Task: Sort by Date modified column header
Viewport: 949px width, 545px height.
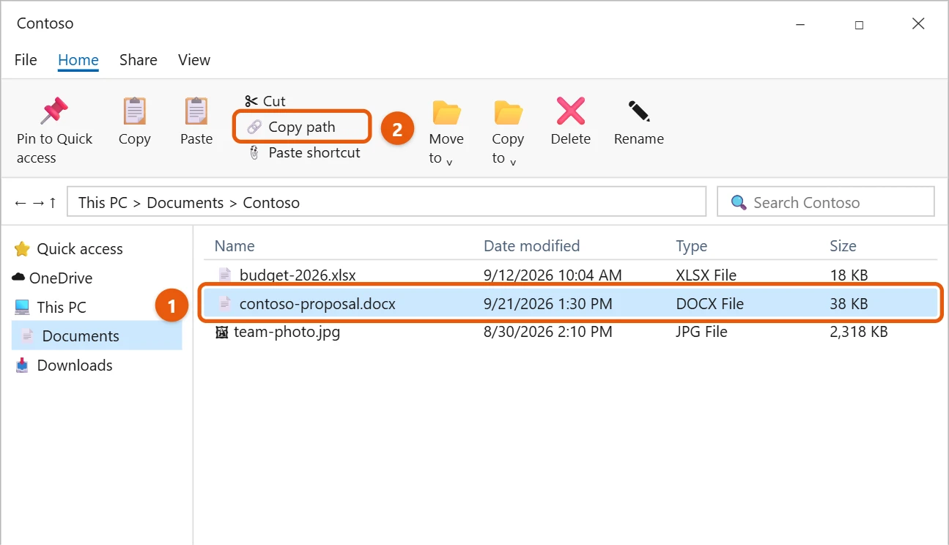Action: pos(532,246)
